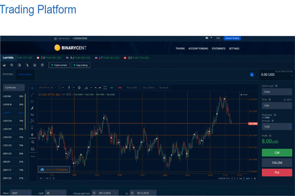Toggle the percent scale option
Image resolution: width=295 pixels, height=196 pixels.
pos(235,179)
